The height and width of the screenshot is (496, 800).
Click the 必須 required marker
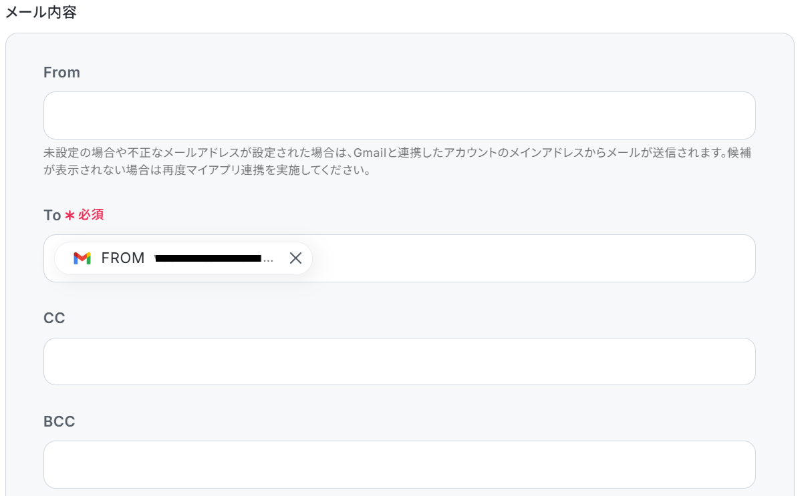pos(91,214)
